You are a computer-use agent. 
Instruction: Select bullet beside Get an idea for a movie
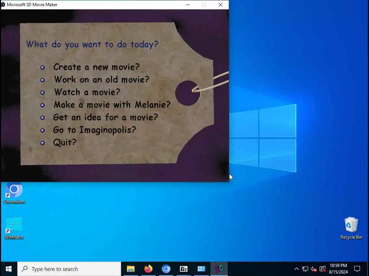click(43, 118)
